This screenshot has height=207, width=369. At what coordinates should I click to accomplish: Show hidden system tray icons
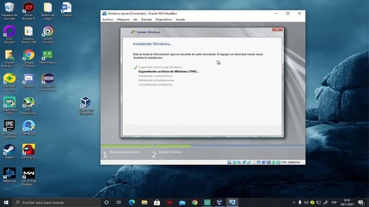pos(293,202)
